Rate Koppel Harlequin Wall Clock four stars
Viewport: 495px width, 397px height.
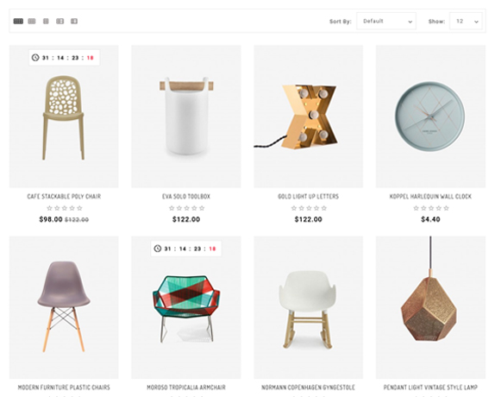[438, 208]
